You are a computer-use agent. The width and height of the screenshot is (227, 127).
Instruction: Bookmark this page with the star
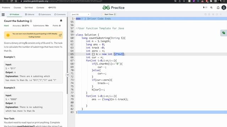184,1
